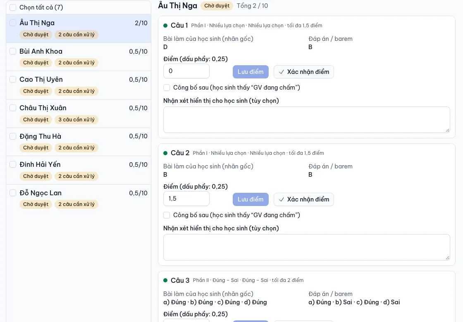Tick the 'Chọn tất cả (7)' checkbox
463x322 pixels.
(13, 7)
